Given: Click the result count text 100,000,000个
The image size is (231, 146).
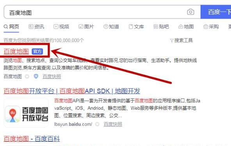Looking at the screenshot, I should click(x=69, y=40).
